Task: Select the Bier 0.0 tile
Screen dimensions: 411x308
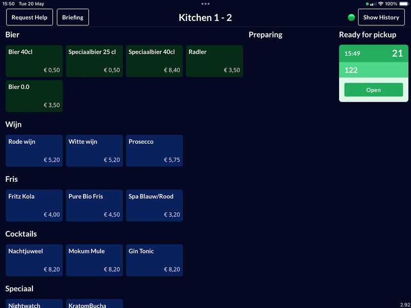Action: tap(34, 96)
